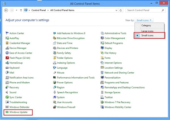
Task: Click the Administrative Tools icon
Action: [102, 33]
